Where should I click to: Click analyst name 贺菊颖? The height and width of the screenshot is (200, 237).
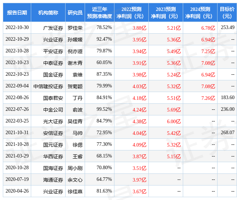point(75,86)
